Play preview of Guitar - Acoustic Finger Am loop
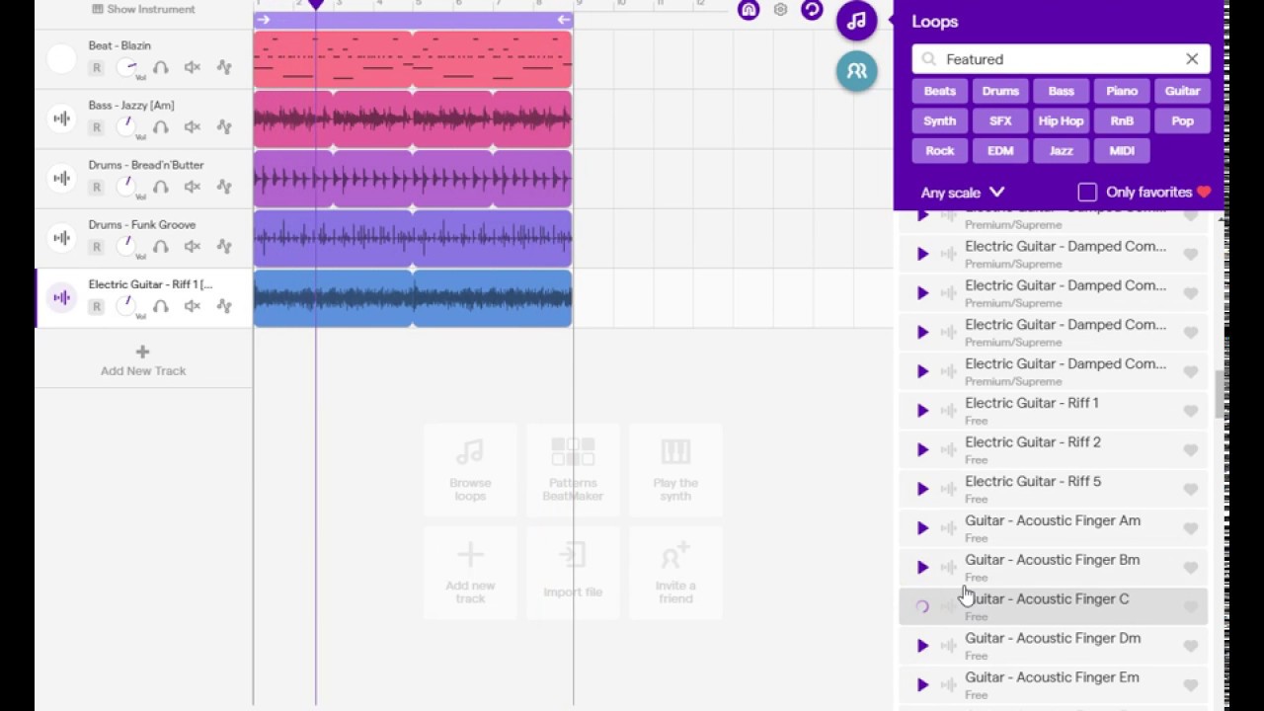The height and width of the screenshot is (711, 1264). pyautogui.click(x=922, y=528)
